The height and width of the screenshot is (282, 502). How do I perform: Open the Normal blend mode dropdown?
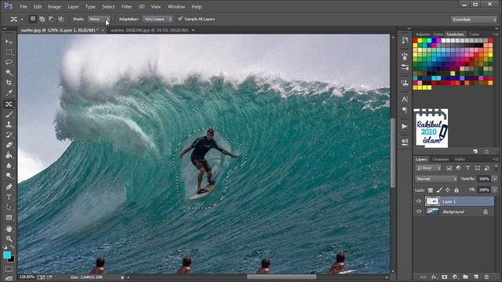coord(436,179)
